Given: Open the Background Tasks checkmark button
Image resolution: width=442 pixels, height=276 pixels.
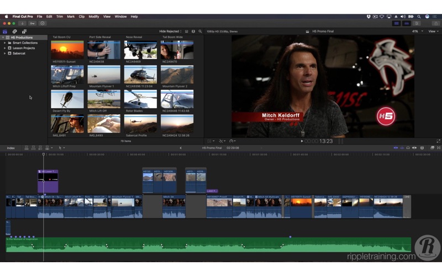Looking at the screenshot, I should [x=43, y=23].
